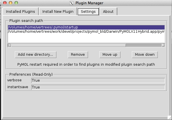Click the 'instantsave' label
The width and height of the screenshot is (172, 120).
point(18,87)
